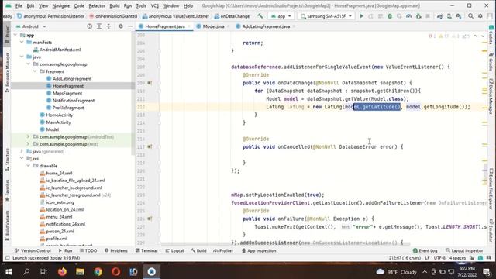Switch to the AddLatLngFragment.java tab
This screenshot has height=279, width=496.
[266, 26]
